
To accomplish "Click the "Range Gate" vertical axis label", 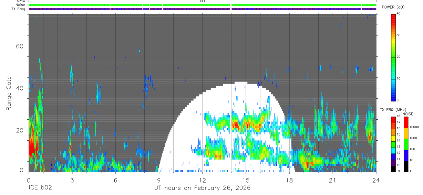I will [9, 94].
